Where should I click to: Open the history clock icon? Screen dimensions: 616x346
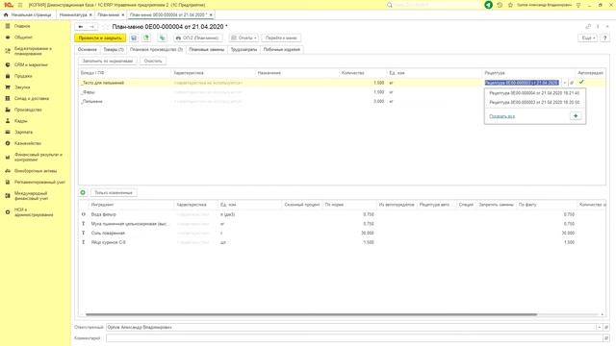pos(500,5)
